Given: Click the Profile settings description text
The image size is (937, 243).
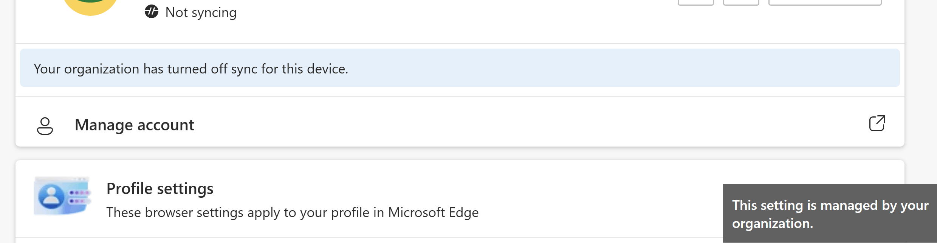Looking at the screenshot, I should (292, 212).
